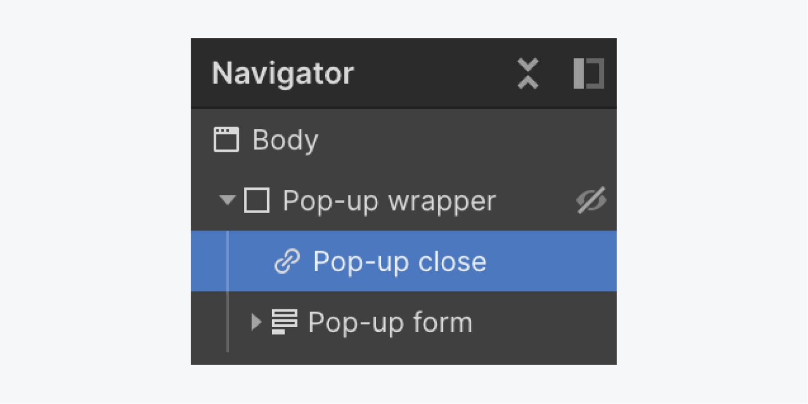Viewport: 808px width, 404px height.
Task: Click the form icon beside Pop-up form
Action: [284, 322]
